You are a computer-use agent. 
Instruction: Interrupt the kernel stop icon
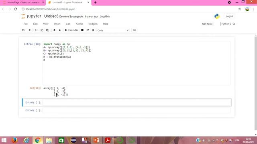pyautogui.click(x=82, y=30)
